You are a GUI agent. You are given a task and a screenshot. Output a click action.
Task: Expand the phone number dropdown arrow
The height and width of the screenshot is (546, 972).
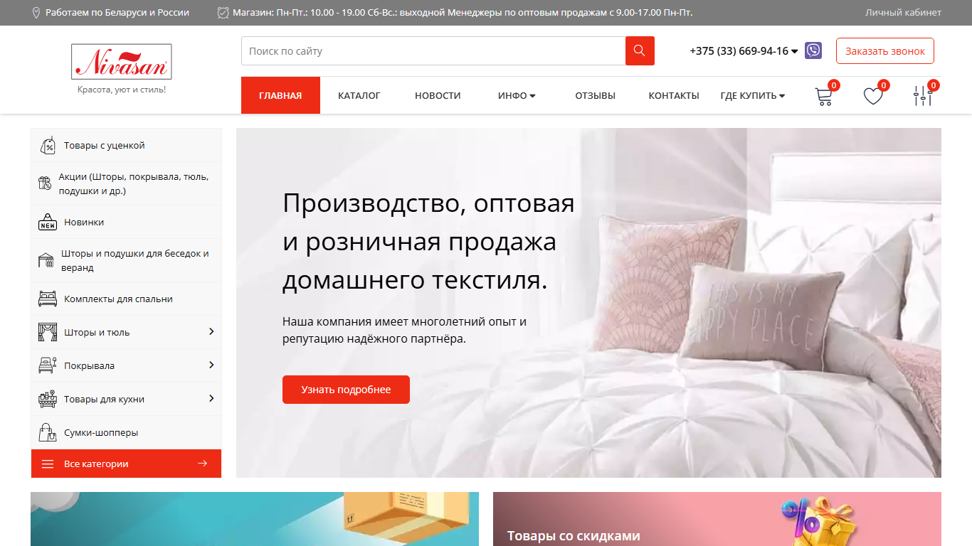[x=795, y=51]
